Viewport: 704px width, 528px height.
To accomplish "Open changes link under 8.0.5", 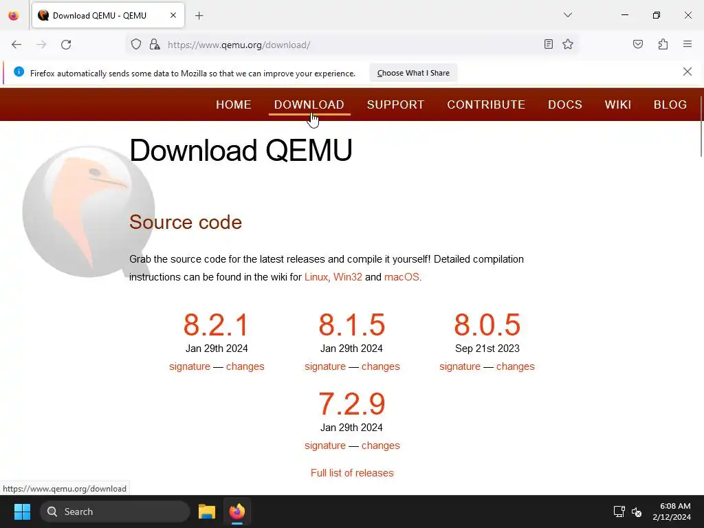I will pos(516,366).
